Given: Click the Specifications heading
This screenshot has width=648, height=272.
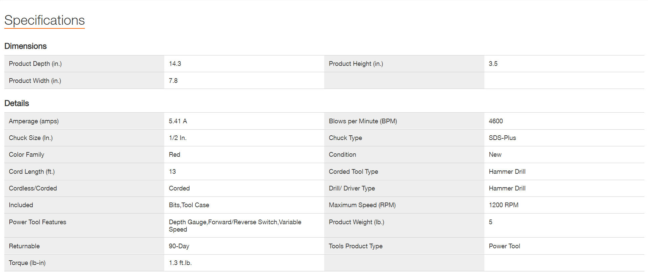Looking at the screenshot, I should pyautogui.click(x=44, y=20).
